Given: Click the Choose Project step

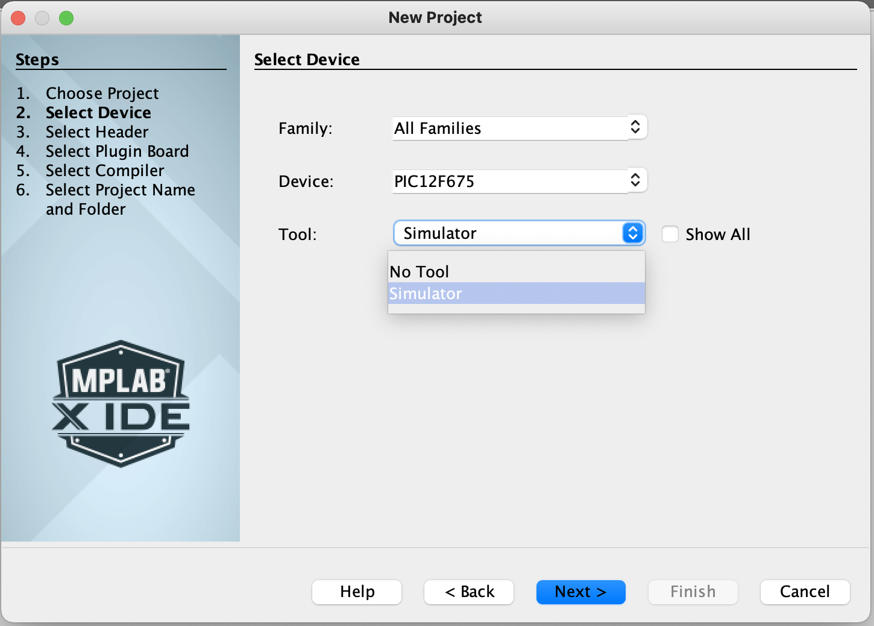Looking at the screenshot, I should (102, 93).
